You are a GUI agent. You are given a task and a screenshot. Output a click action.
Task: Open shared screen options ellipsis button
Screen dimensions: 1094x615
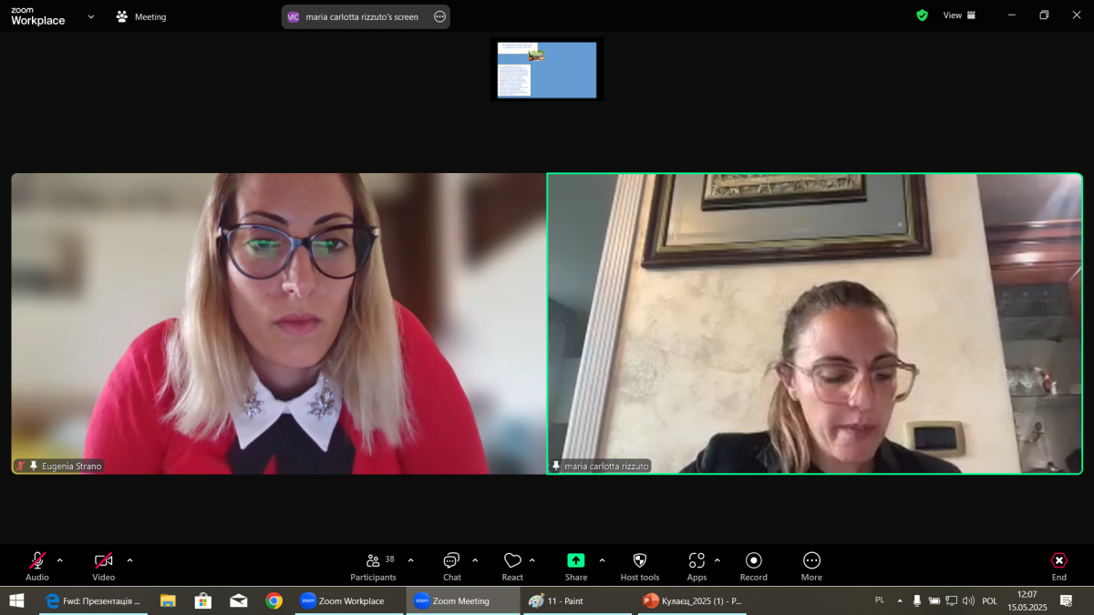point(439,16)
